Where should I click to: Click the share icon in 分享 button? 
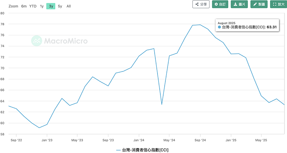click(x=197, y=4)
